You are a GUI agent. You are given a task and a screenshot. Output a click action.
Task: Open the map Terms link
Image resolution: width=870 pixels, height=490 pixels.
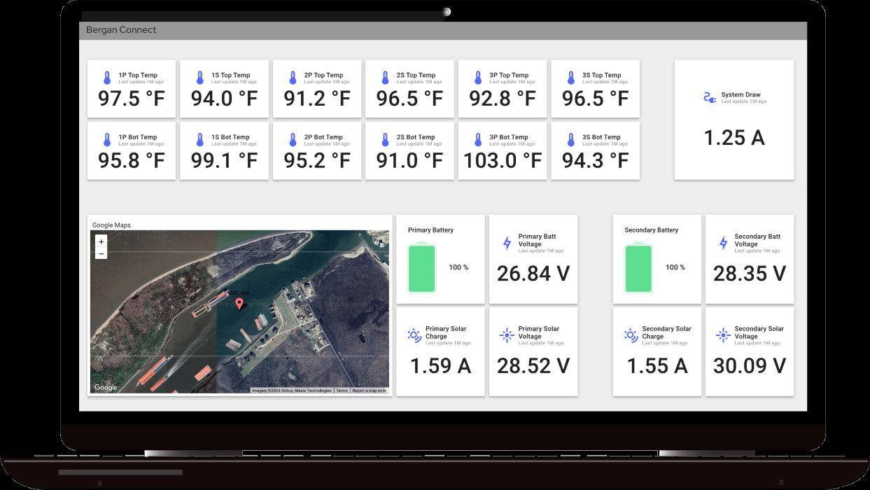point(342,391)
